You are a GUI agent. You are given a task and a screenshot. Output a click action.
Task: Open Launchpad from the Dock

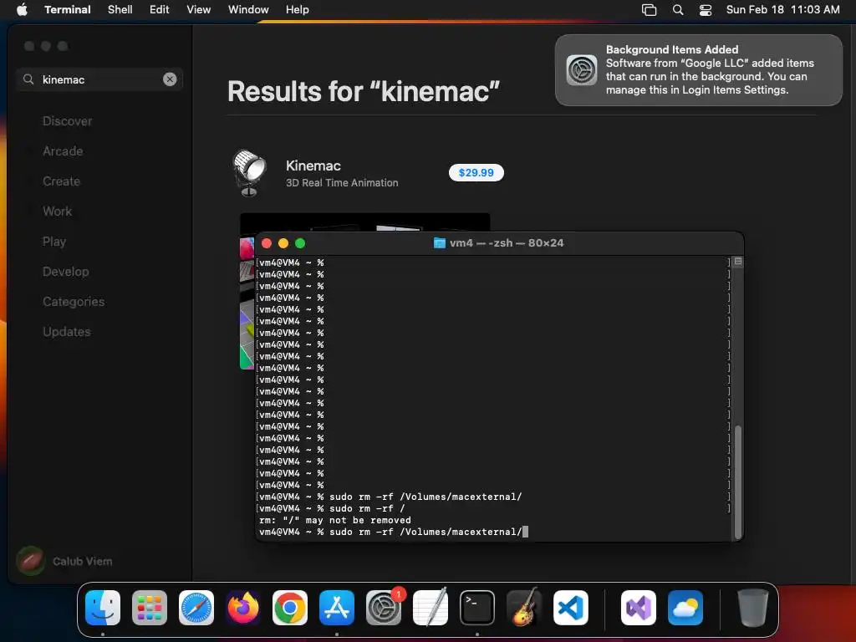[150, 608]
